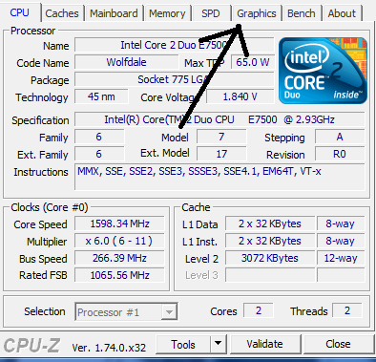The width and height of the screenshot is (376, 362).
Task: Click the Tools button
Action: (x=183, y=344)
